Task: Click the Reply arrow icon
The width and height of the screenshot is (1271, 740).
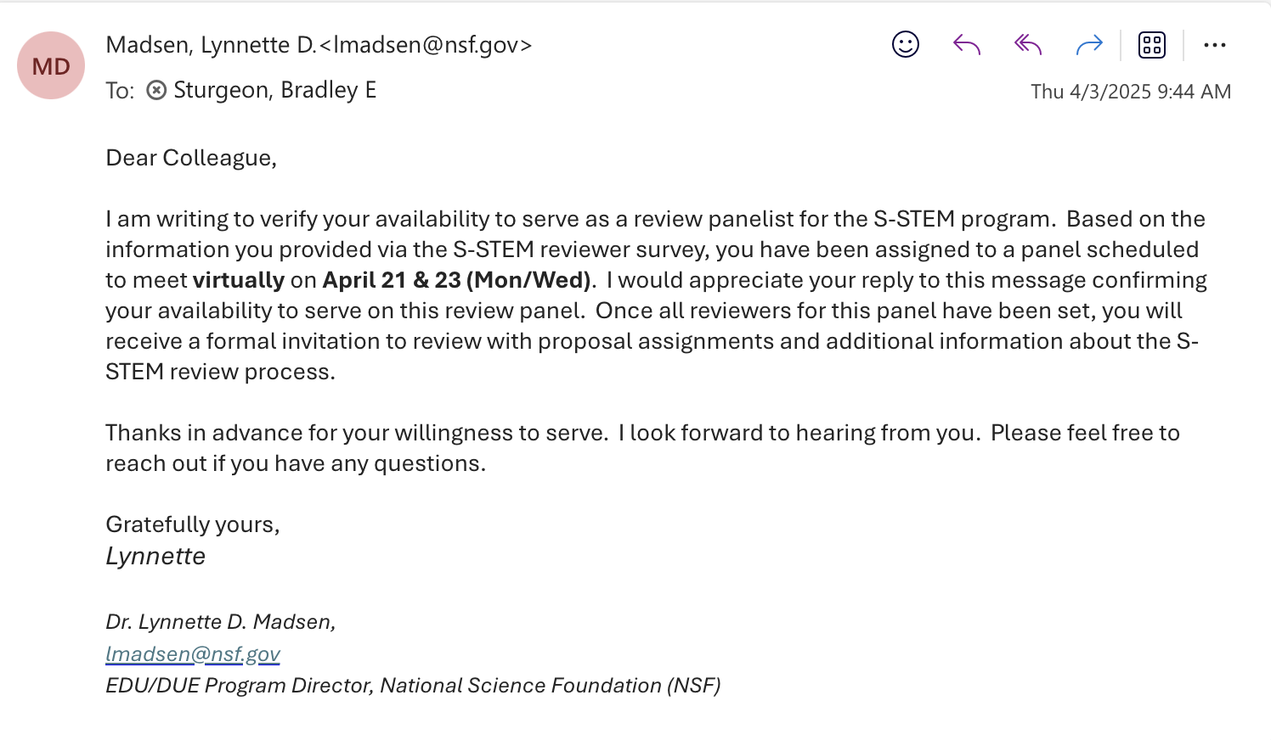Action: (x=967, y=44)
